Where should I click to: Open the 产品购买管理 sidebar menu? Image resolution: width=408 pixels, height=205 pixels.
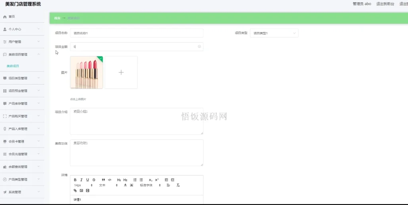[22, 116]
